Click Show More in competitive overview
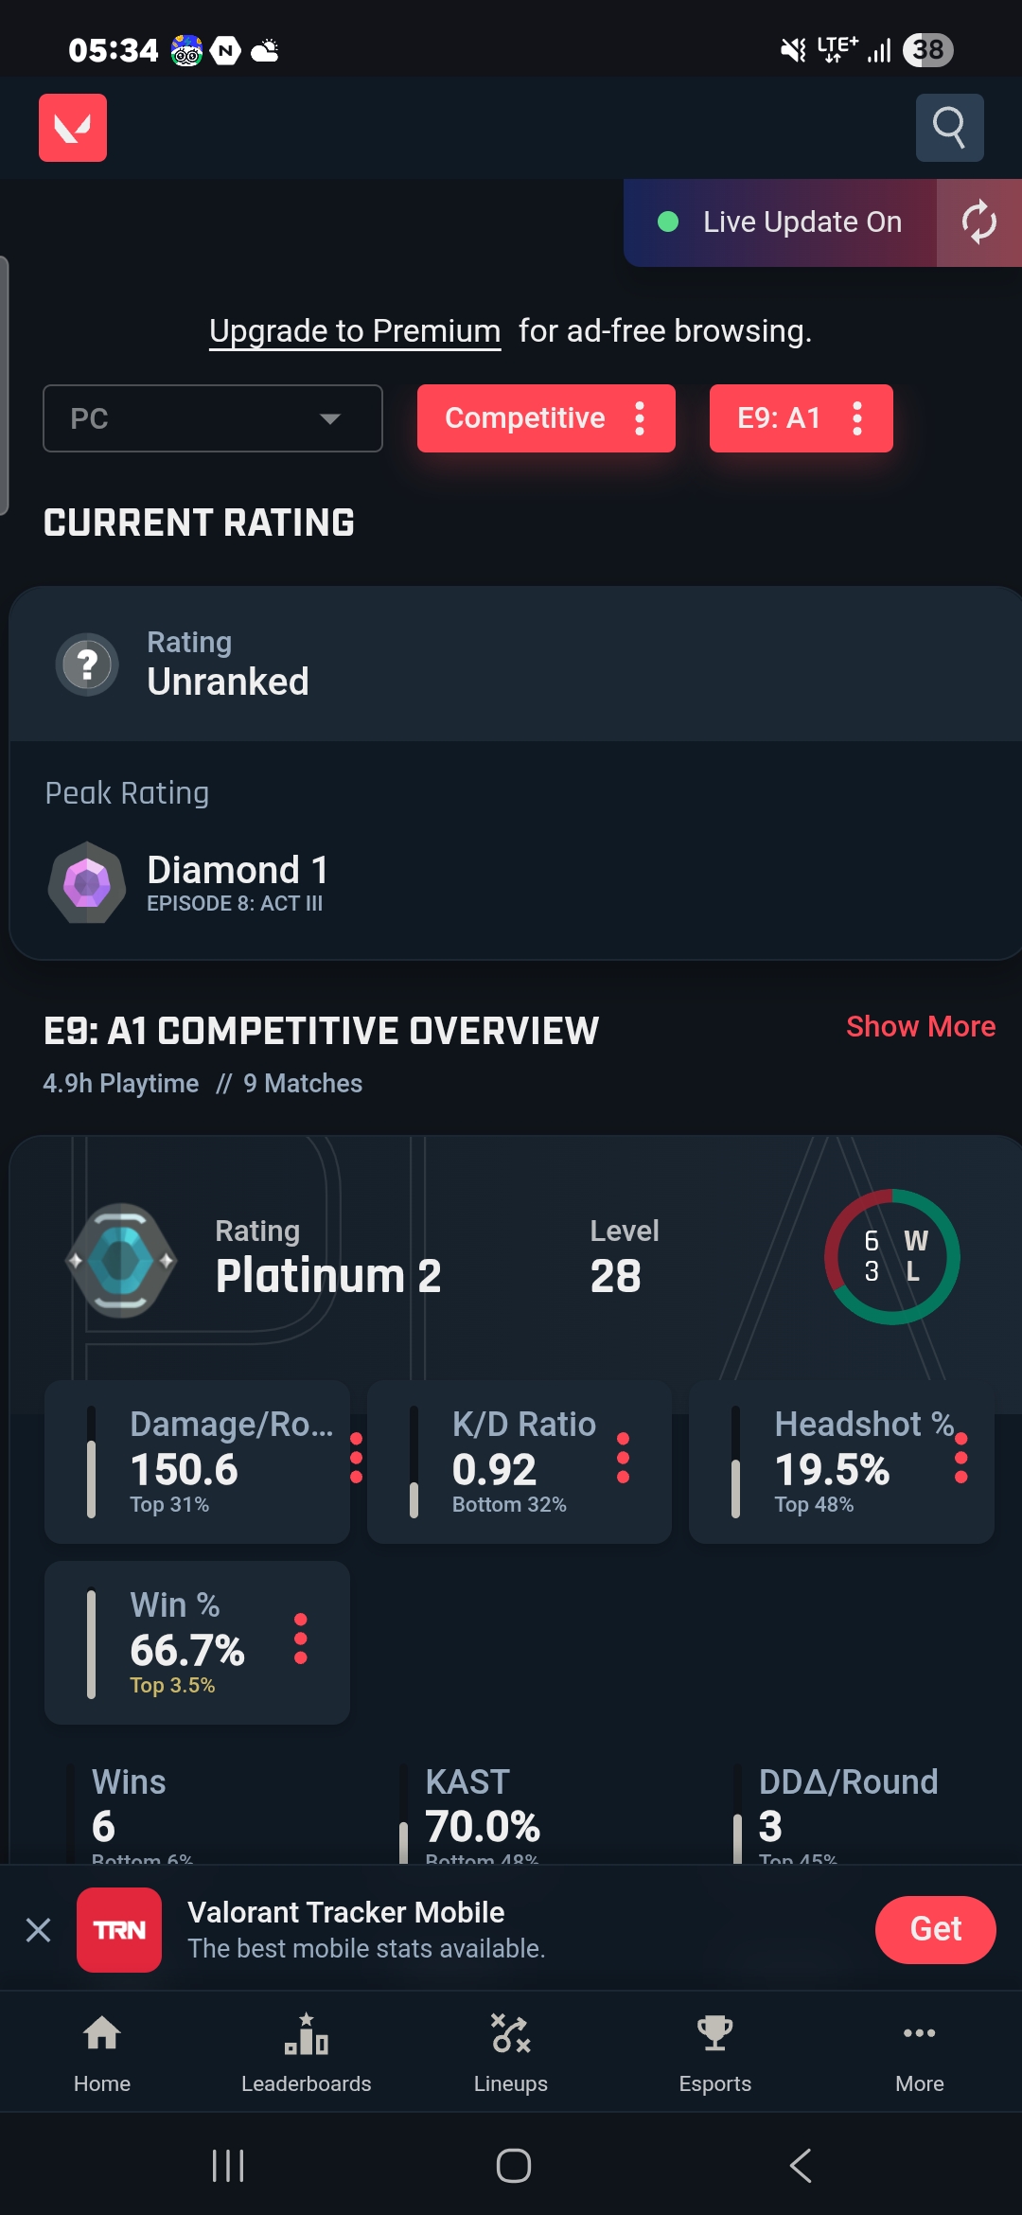Screen dimensions: 1022x2215 (921, 1026)
